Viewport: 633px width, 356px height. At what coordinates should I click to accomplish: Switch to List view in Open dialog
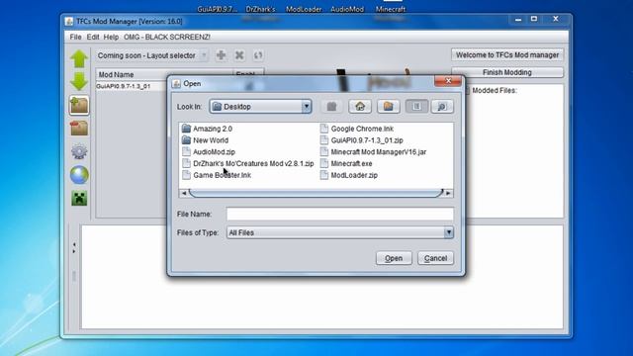(x=416, y=107)
